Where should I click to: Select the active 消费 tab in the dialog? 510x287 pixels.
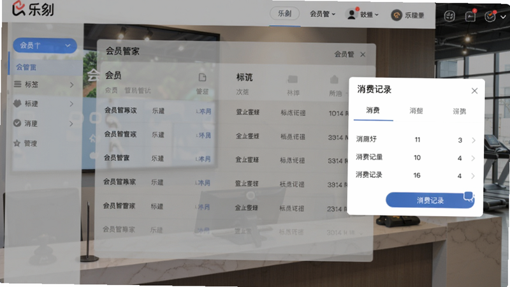pyautogui.click(x=373, y=110)
